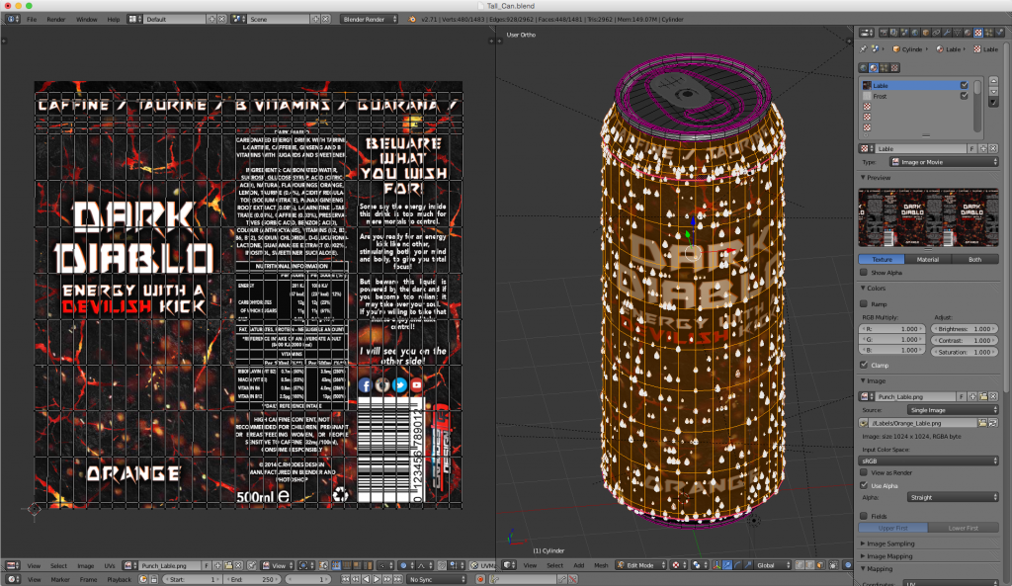This screenshot has width=1012, height=586.
Task: Switch preview to Material
Action: click(928, 259)
